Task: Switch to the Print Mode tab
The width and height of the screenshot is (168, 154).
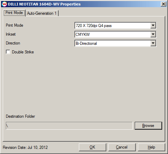Action: click(x=14, y=13)
